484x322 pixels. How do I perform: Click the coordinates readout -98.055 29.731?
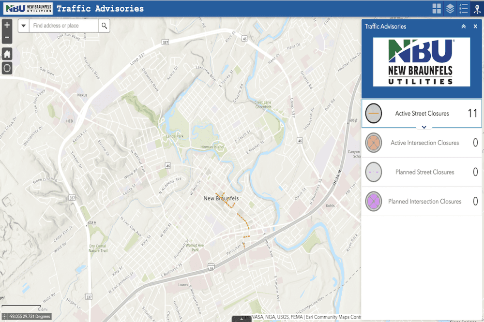pos(30,317)
